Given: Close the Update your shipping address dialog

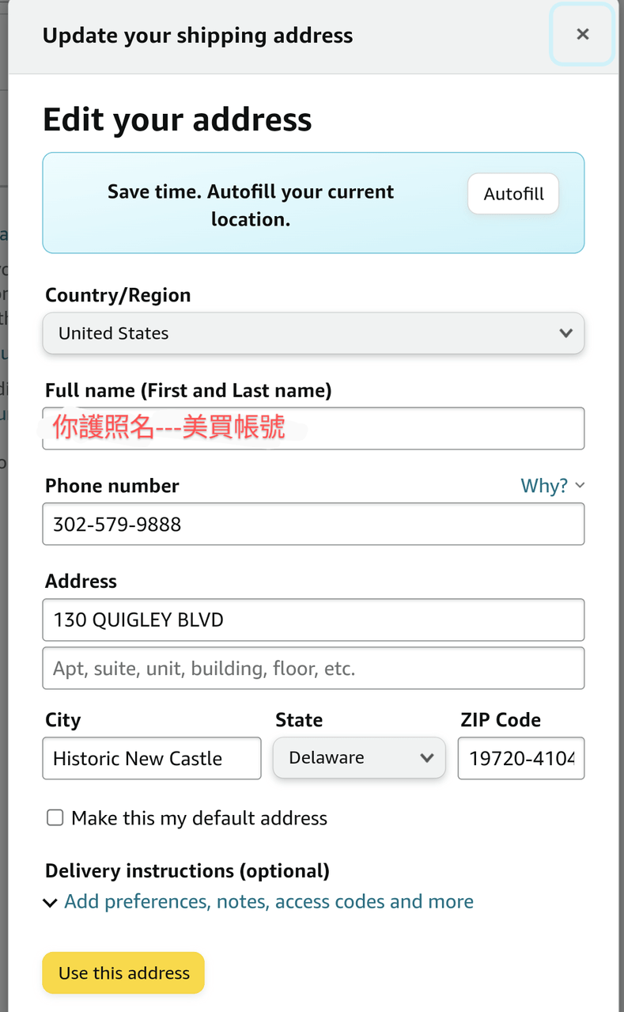Looking at the screenshot, I should pyautogui.click(x=582, y=34).
